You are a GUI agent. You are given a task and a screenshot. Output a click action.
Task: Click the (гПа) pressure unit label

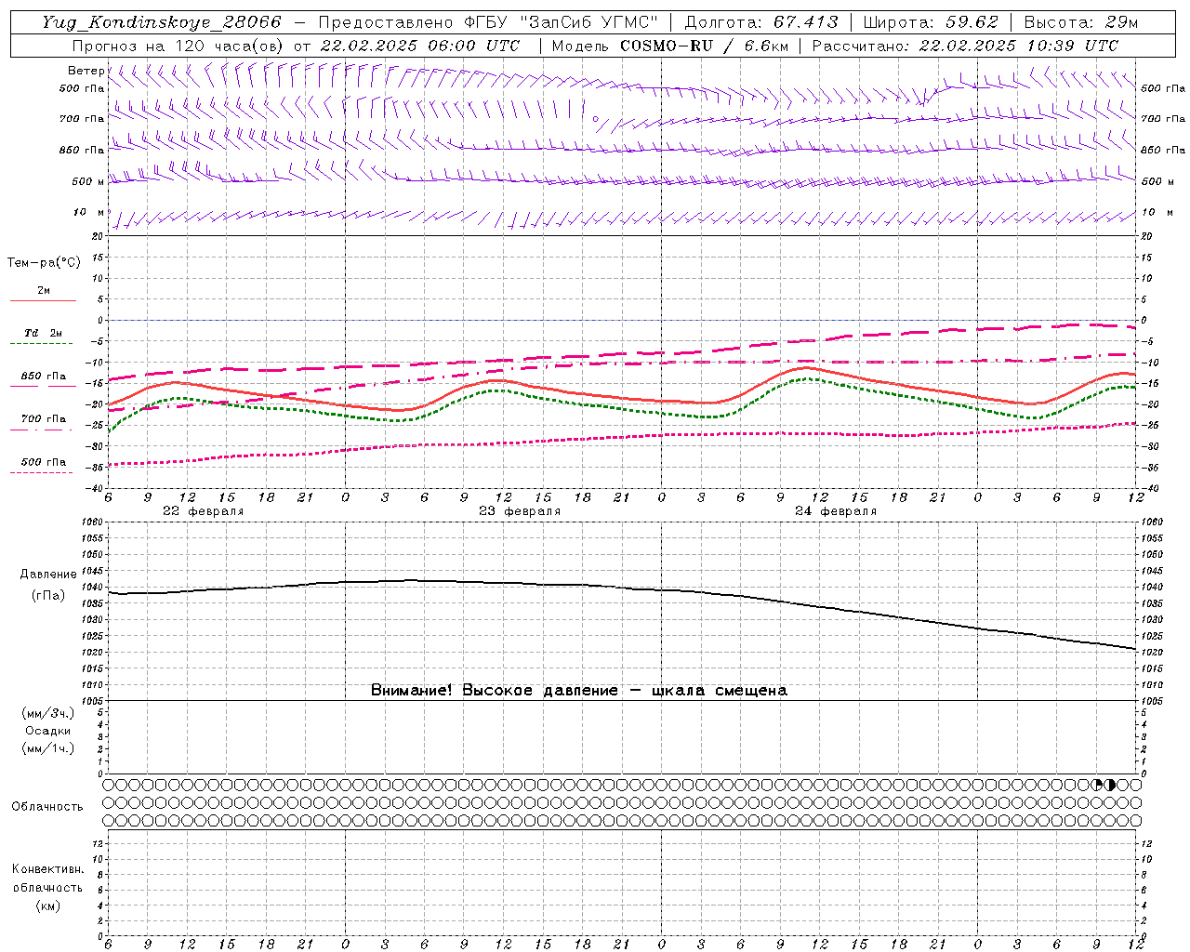[x=47, y=595]
